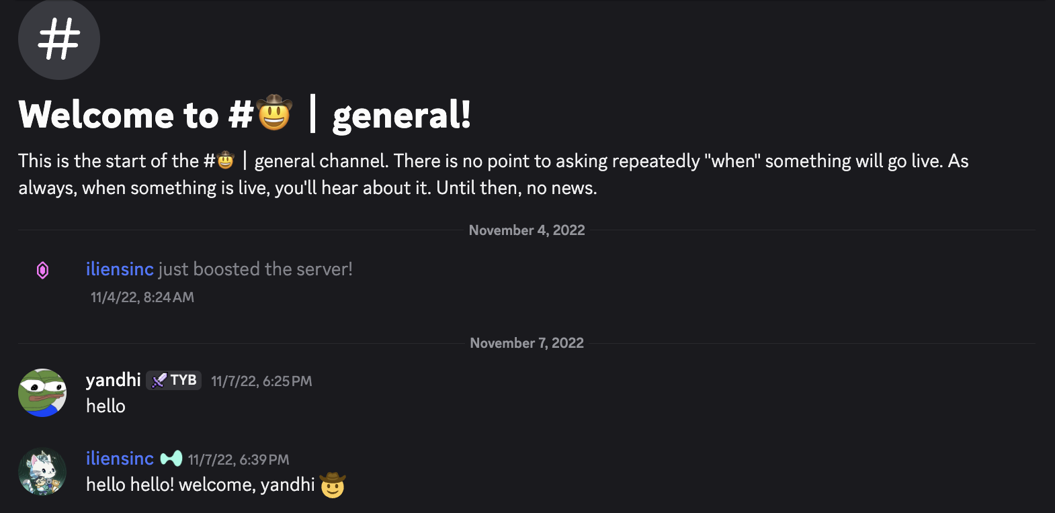This screenshot has height=513, width=1055.
Task: Click the 11/4/22, 8:24 AM boost timestamp
Action: (x=141, y=297)
